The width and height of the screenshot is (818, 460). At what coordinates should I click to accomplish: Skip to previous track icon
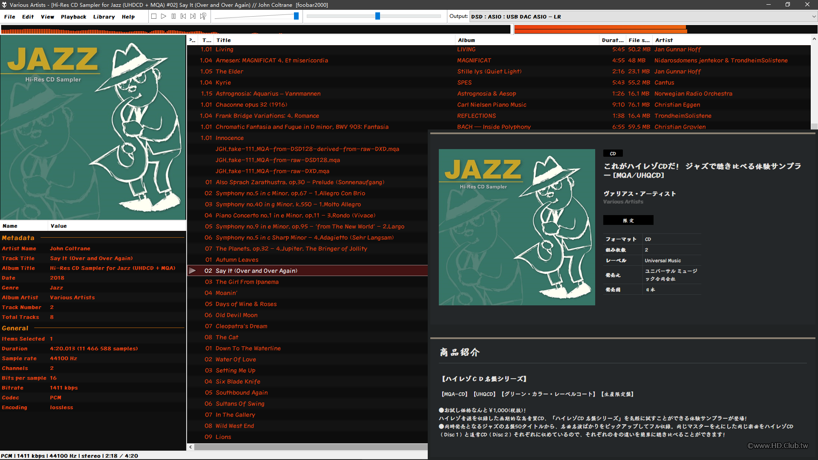tap(183, 16)
